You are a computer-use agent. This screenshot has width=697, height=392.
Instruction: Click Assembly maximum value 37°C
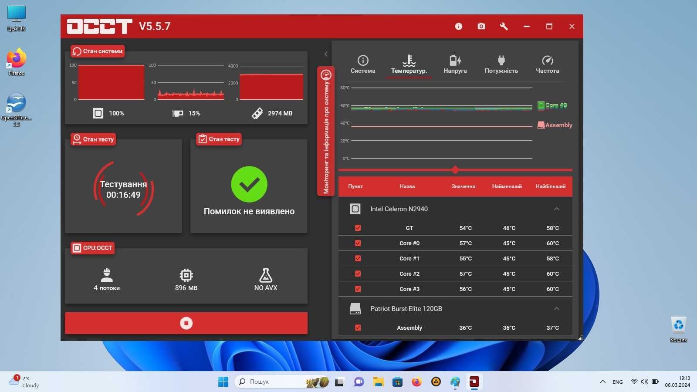[552, 328]
